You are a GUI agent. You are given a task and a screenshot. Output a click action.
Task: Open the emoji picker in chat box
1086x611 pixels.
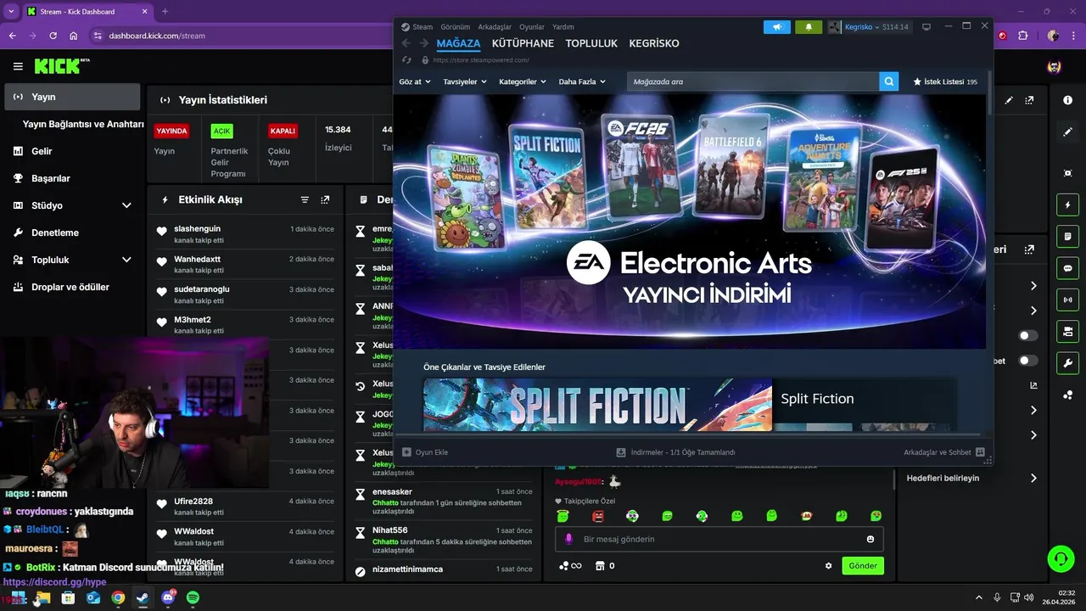click(x=870, y=539)
